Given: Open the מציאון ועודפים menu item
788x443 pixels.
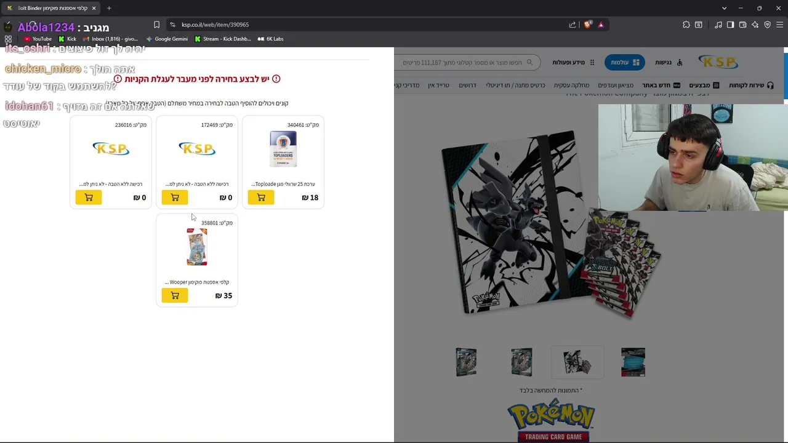Looking at the screenshot, I should click(x=616, y=85).
